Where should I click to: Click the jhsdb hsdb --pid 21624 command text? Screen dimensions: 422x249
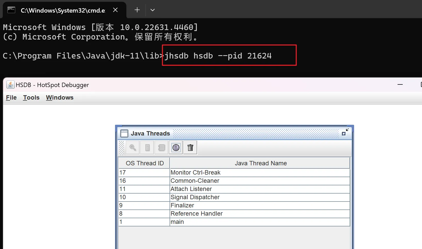click(218, 56)
